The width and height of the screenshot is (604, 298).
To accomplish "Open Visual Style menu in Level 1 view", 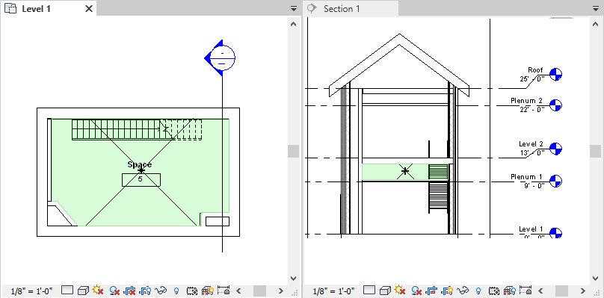I will pyautogui.click(x=83, y=290).
